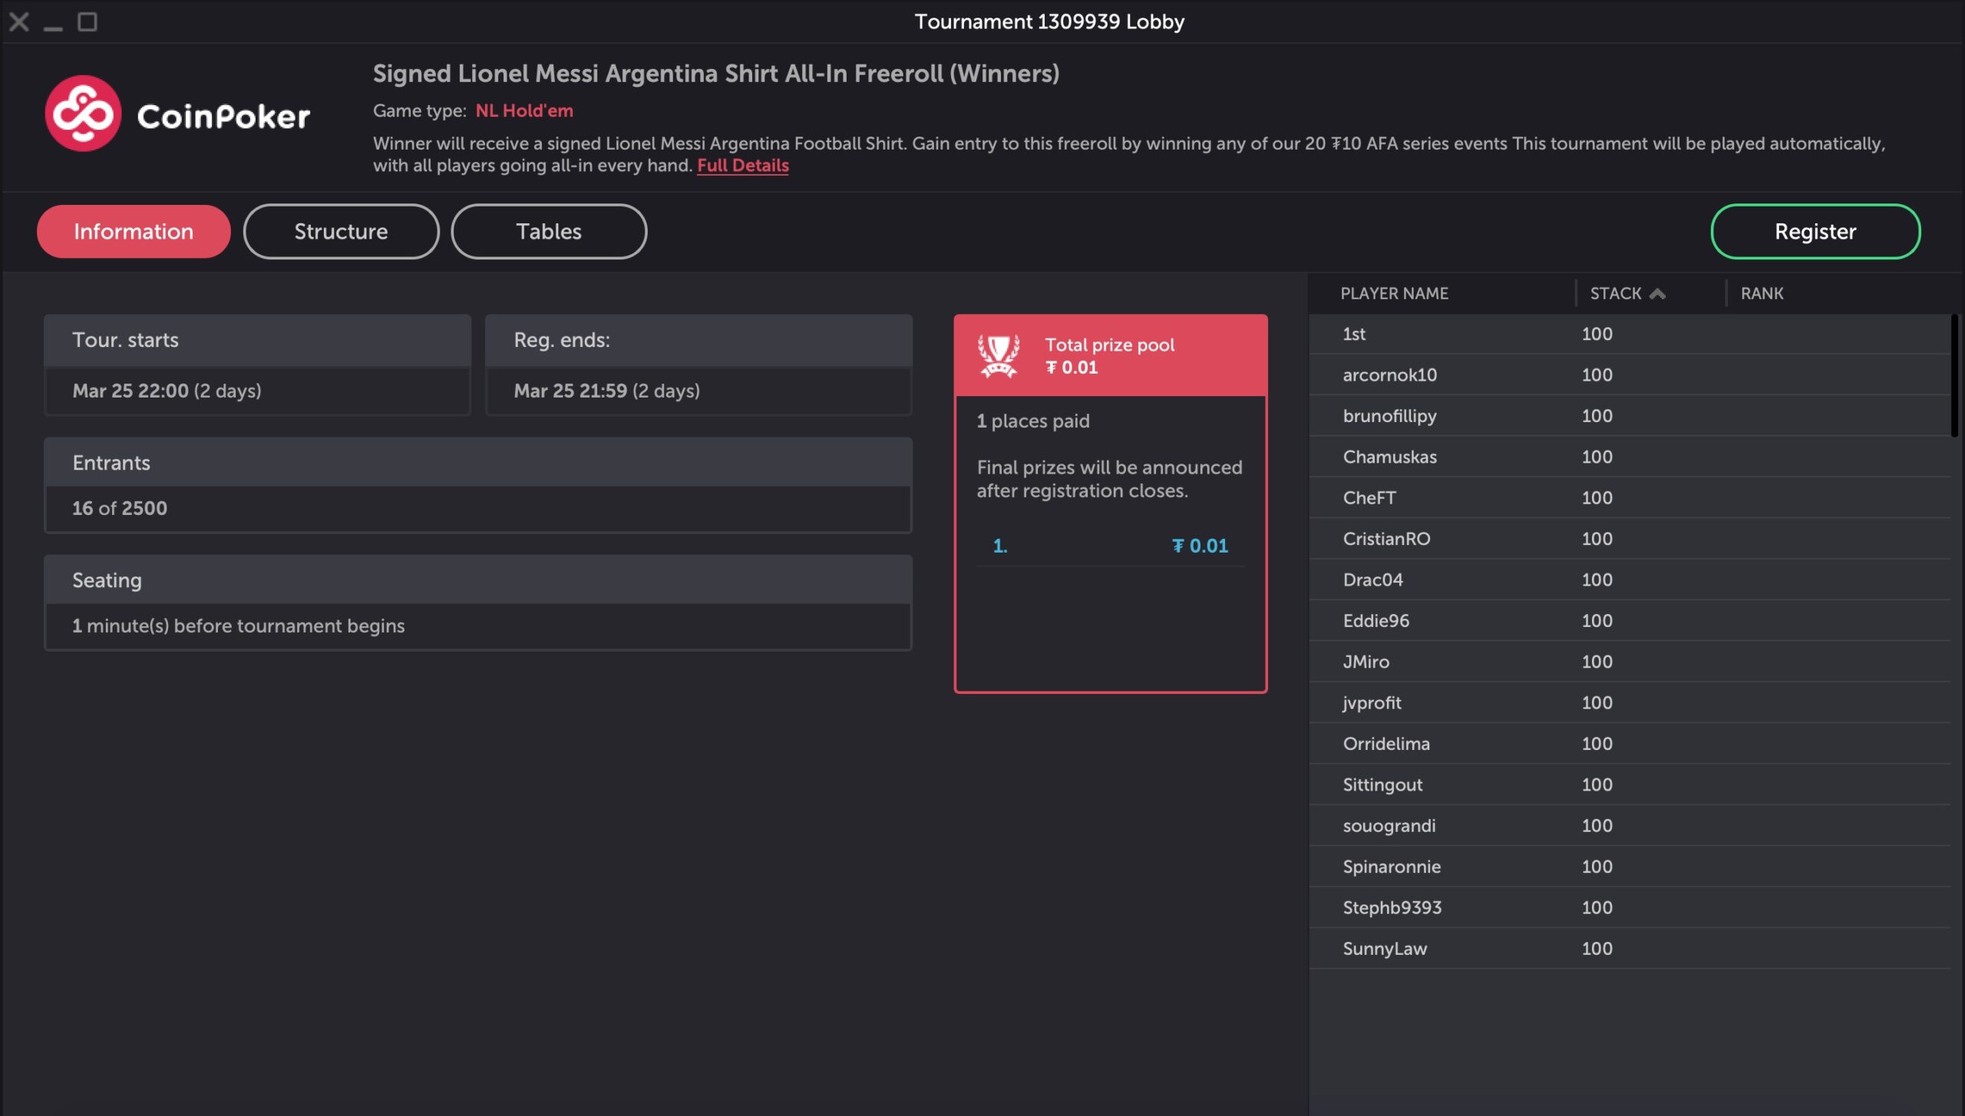The image size is (1965, 1116).
Task: Select player row Orridelima
Action: tap(1630, 743)
